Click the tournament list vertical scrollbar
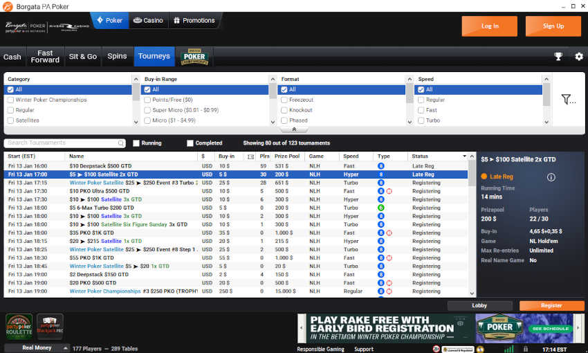The width and height of the screenshot is (588, 353). (472, 173)
